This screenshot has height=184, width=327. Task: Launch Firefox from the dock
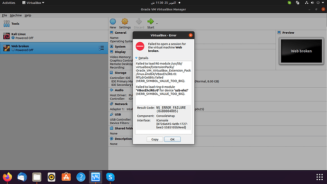7,177
